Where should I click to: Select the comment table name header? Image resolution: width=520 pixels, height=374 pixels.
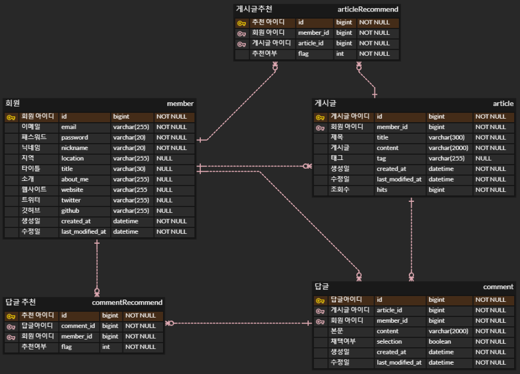[x=498, y=287]
